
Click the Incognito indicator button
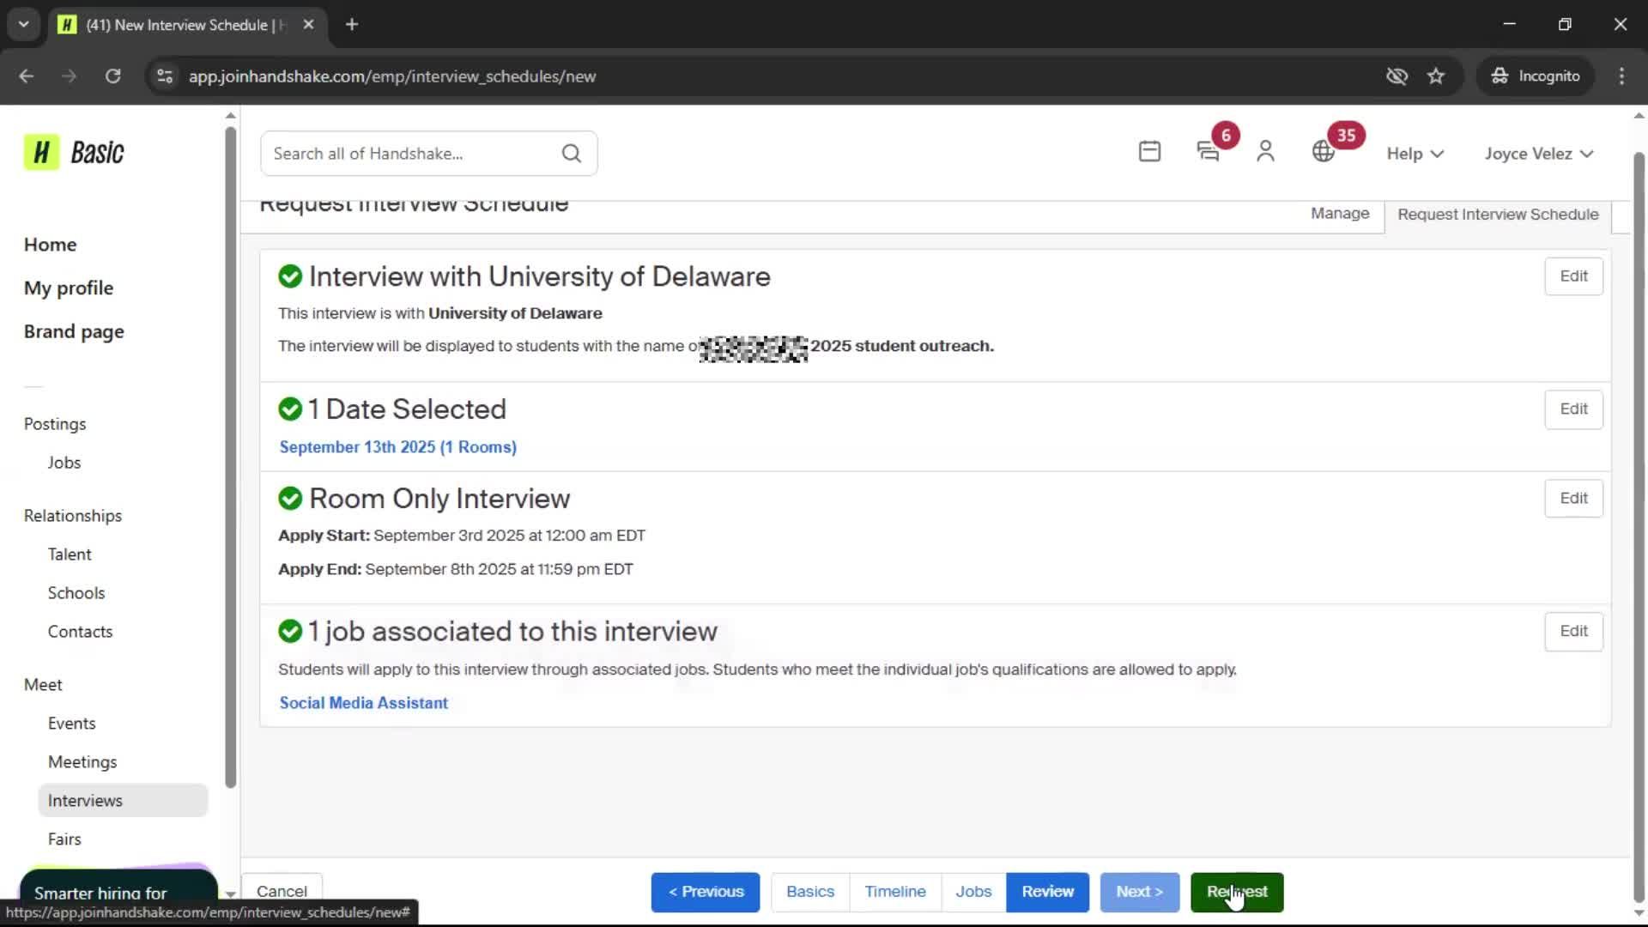click(1536, 76)
